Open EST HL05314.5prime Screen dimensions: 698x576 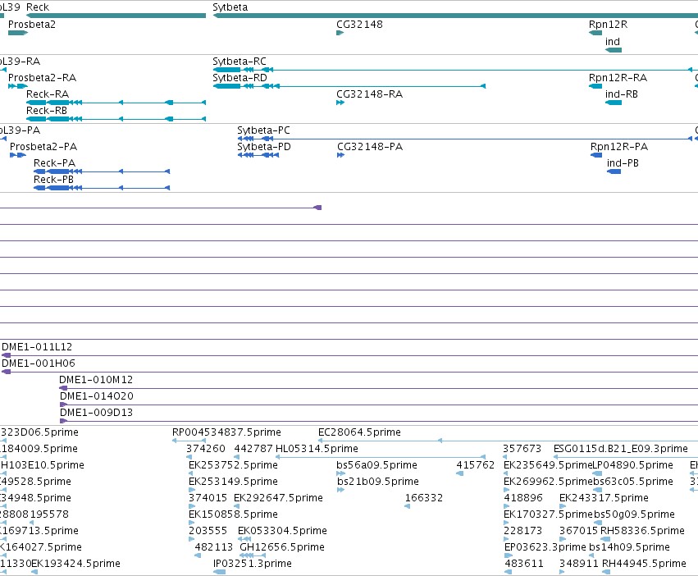[381, 457]
